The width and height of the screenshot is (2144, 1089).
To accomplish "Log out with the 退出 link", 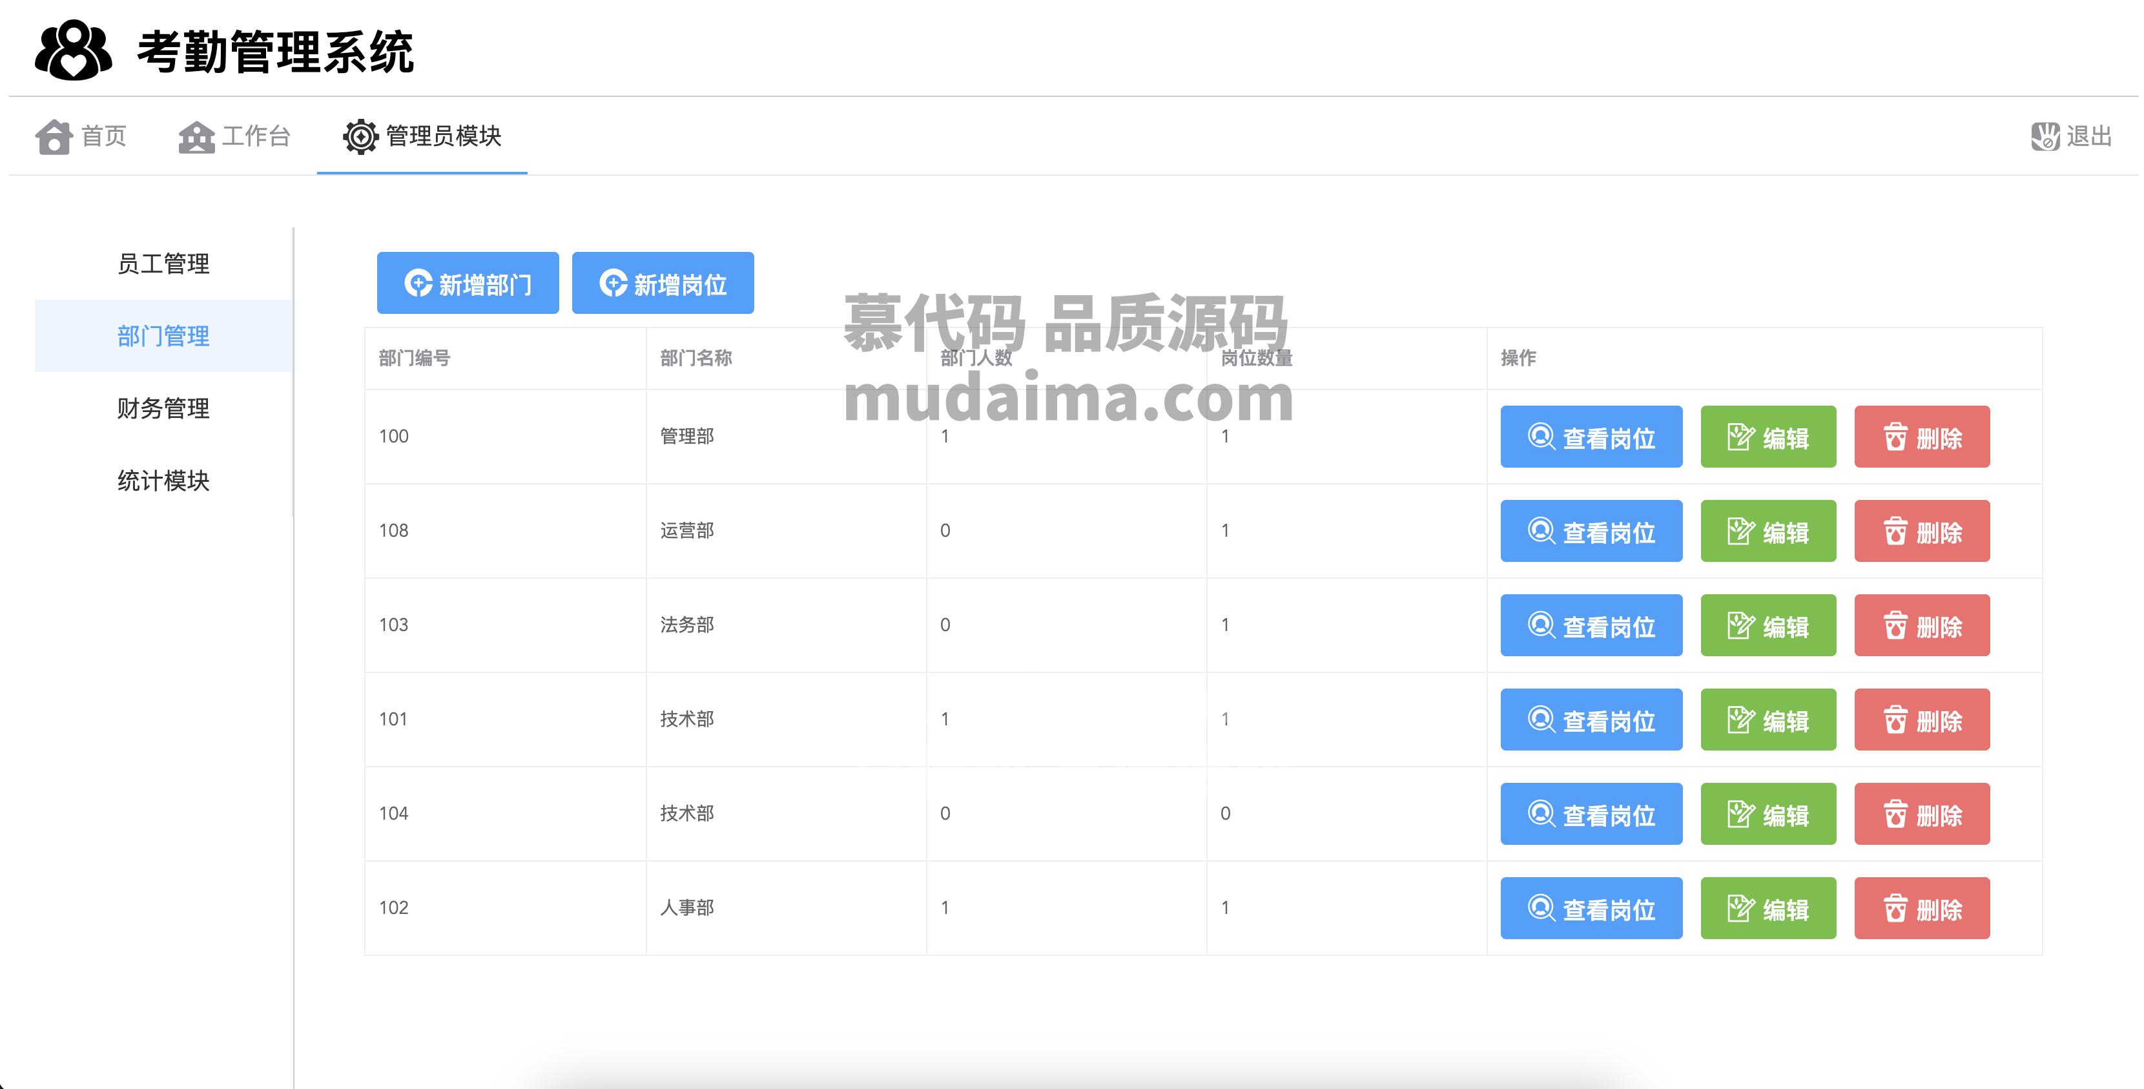I will 2072,136.
